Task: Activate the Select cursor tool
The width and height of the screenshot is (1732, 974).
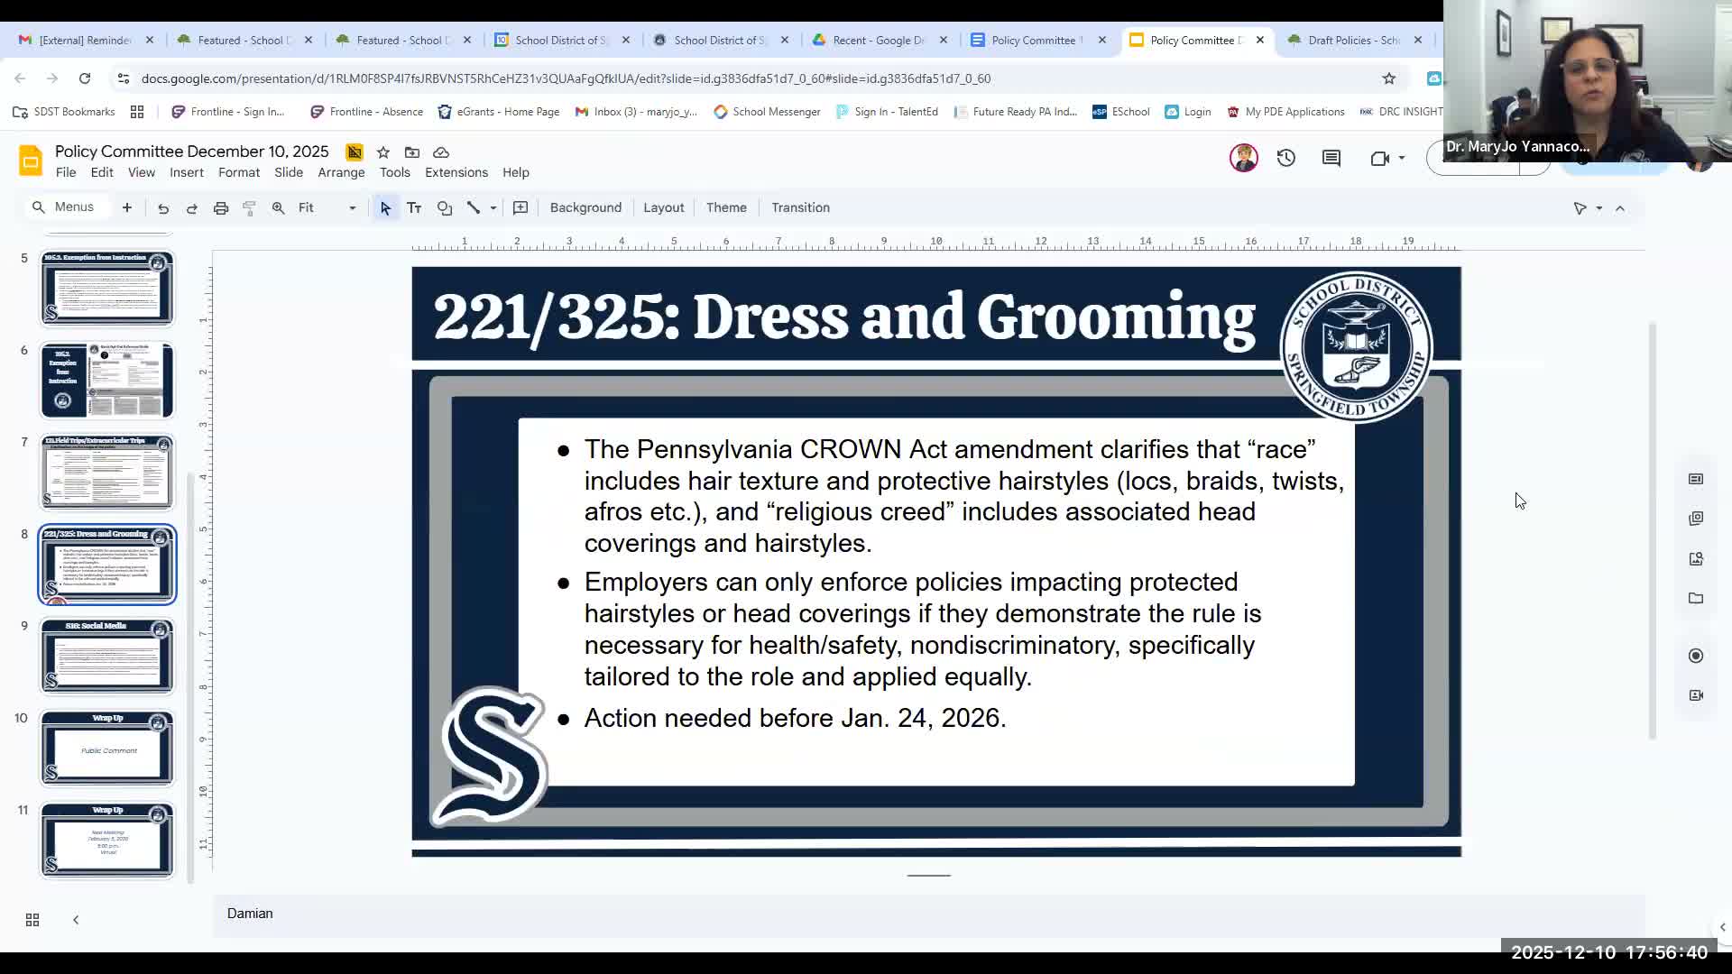Action: tap(385, 207)
